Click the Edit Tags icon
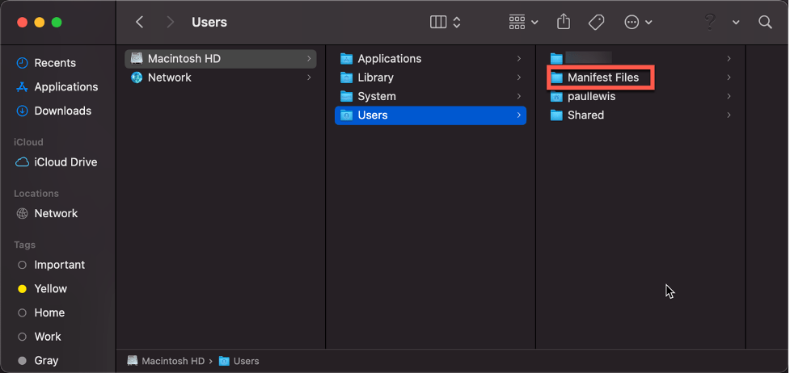 tap(597, 23)
